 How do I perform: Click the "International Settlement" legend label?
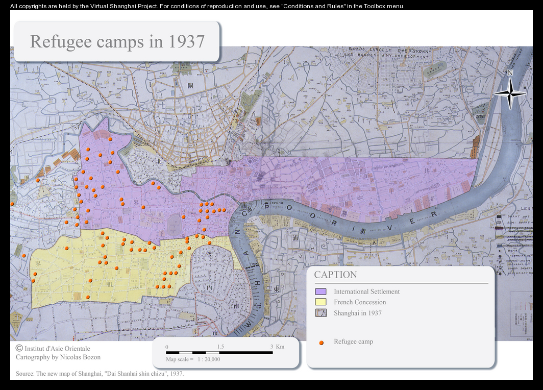click(366, 291)
